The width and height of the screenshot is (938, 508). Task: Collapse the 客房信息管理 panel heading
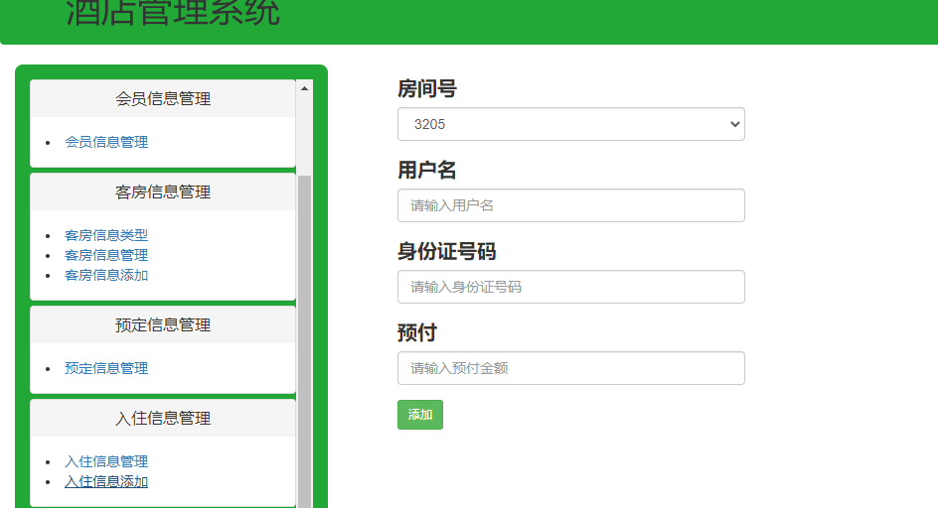163,192
